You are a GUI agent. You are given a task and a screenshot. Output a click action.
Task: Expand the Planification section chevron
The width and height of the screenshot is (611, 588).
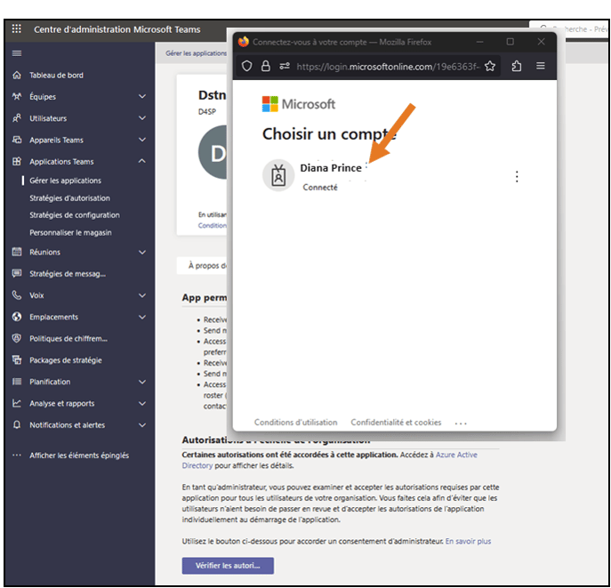click(x=142, y=382)
